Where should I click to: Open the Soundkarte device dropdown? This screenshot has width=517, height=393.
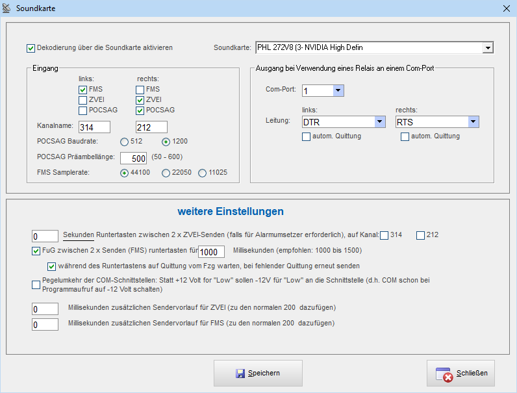click(487, 47)
